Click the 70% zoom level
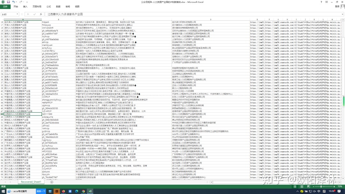Screen dimensions: 345x194 [x=340, y=187]
